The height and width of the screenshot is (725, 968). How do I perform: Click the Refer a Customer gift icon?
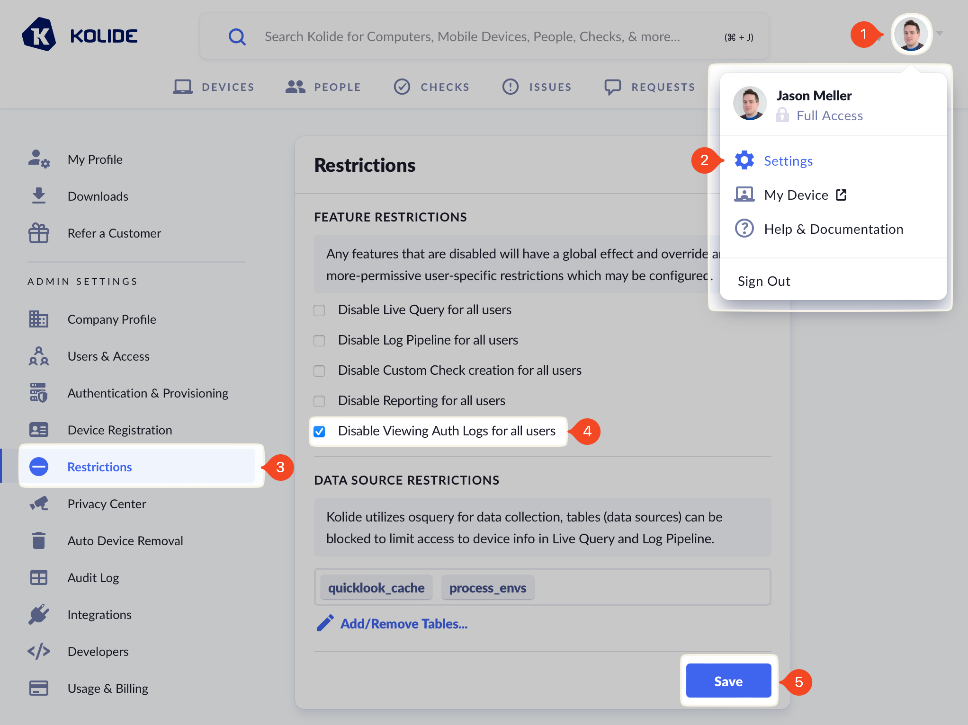[39, 233]
